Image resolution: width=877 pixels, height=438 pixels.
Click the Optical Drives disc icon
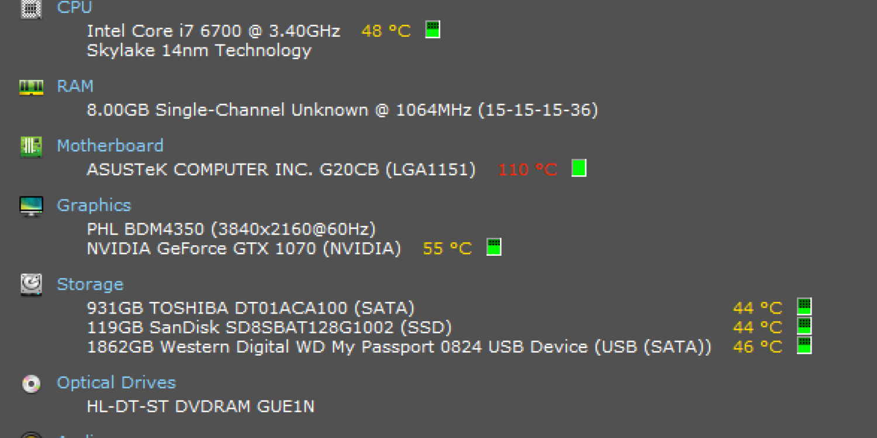pos(31,383)
